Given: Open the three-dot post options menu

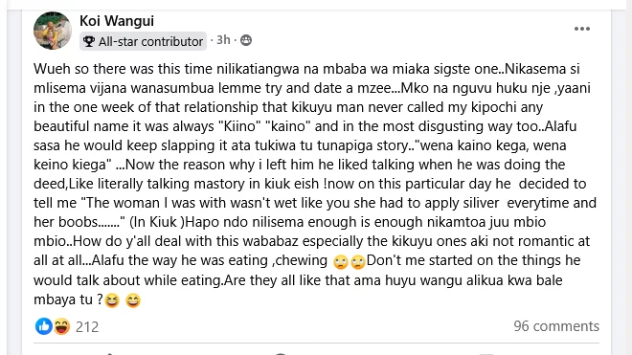Looking at the screenshot, I should (x=581, y=29).
